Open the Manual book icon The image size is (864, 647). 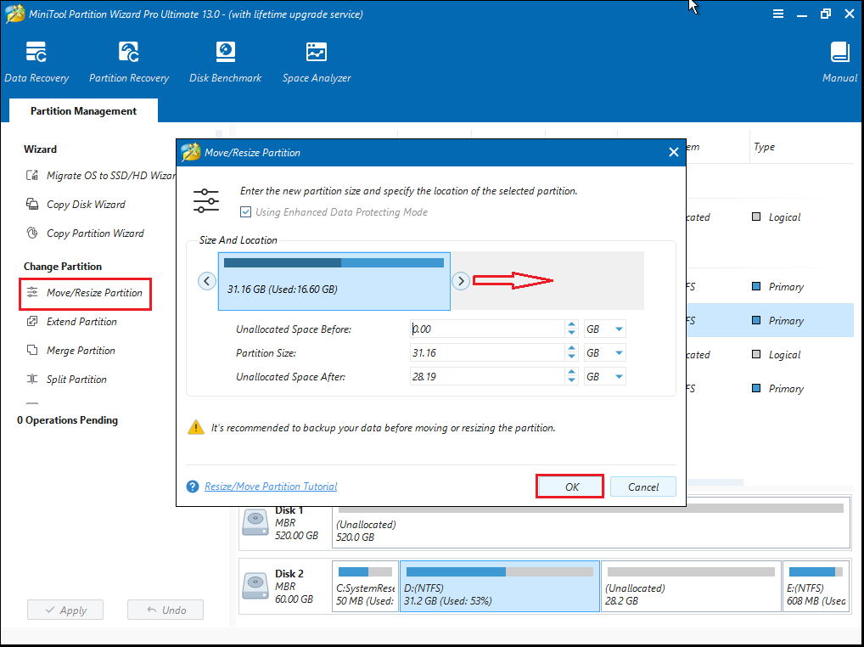(839, 62)
